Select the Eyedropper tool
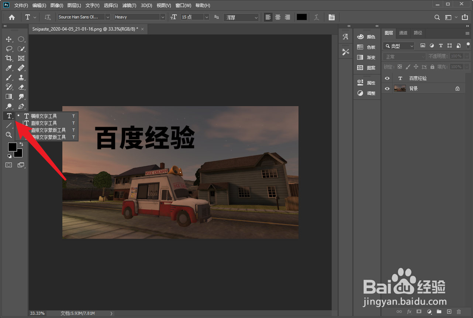This screenshot has width=473, height=318. coord(9,68)
